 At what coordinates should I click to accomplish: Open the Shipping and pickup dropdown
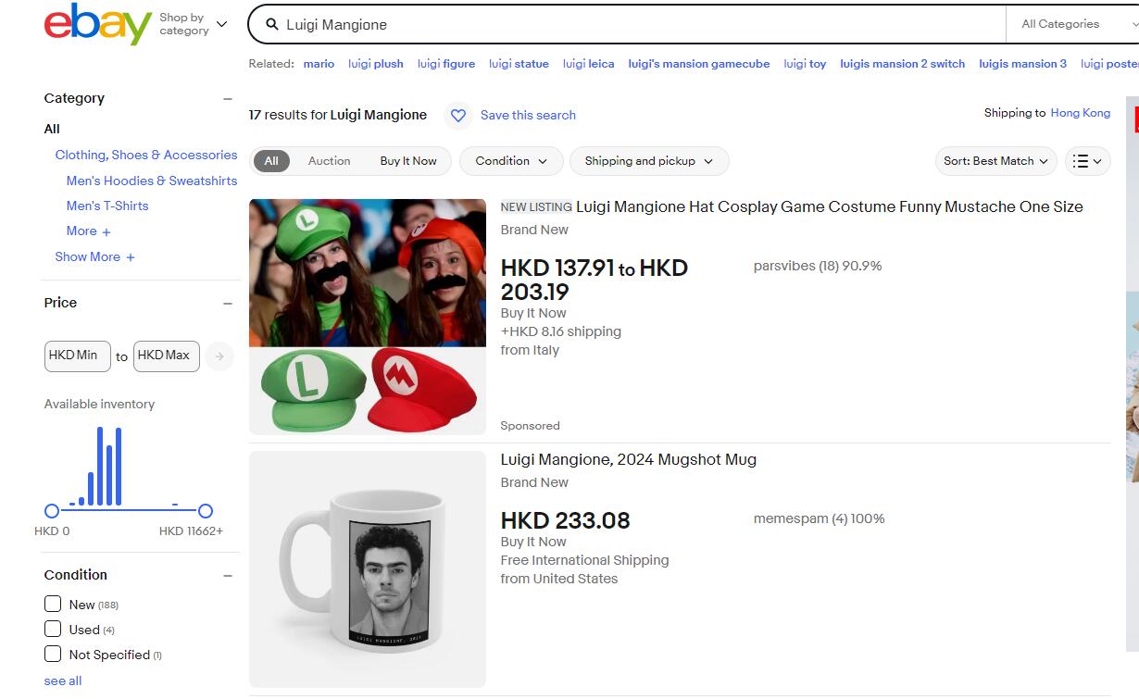tap(649, 161)
